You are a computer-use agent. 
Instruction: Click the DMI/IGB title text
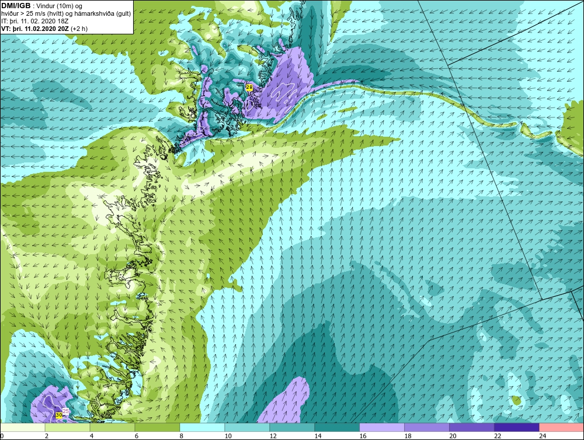(16, 6)
